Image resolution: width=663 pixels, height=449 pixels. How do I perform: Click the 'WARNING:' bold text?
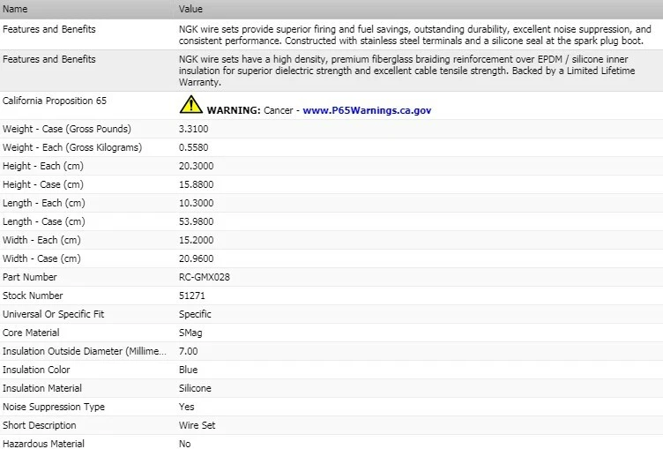click(x=234, y=110)
